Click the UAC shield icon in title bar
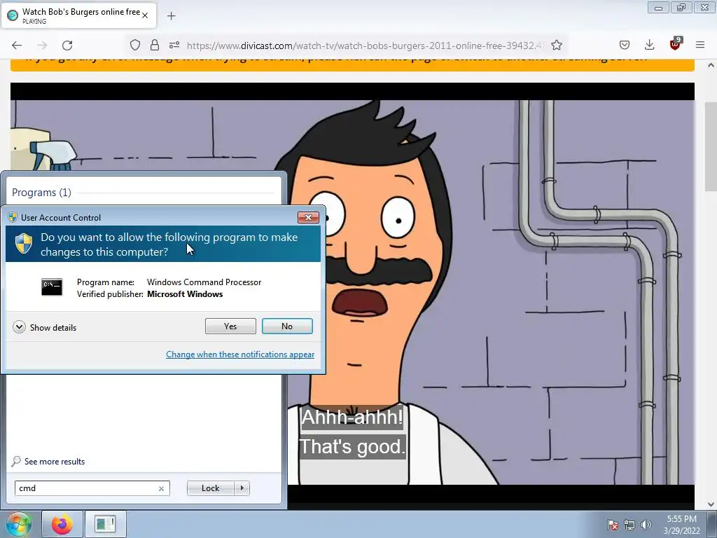This screenshot has height=538, width=717. click(x=13, y=217)
